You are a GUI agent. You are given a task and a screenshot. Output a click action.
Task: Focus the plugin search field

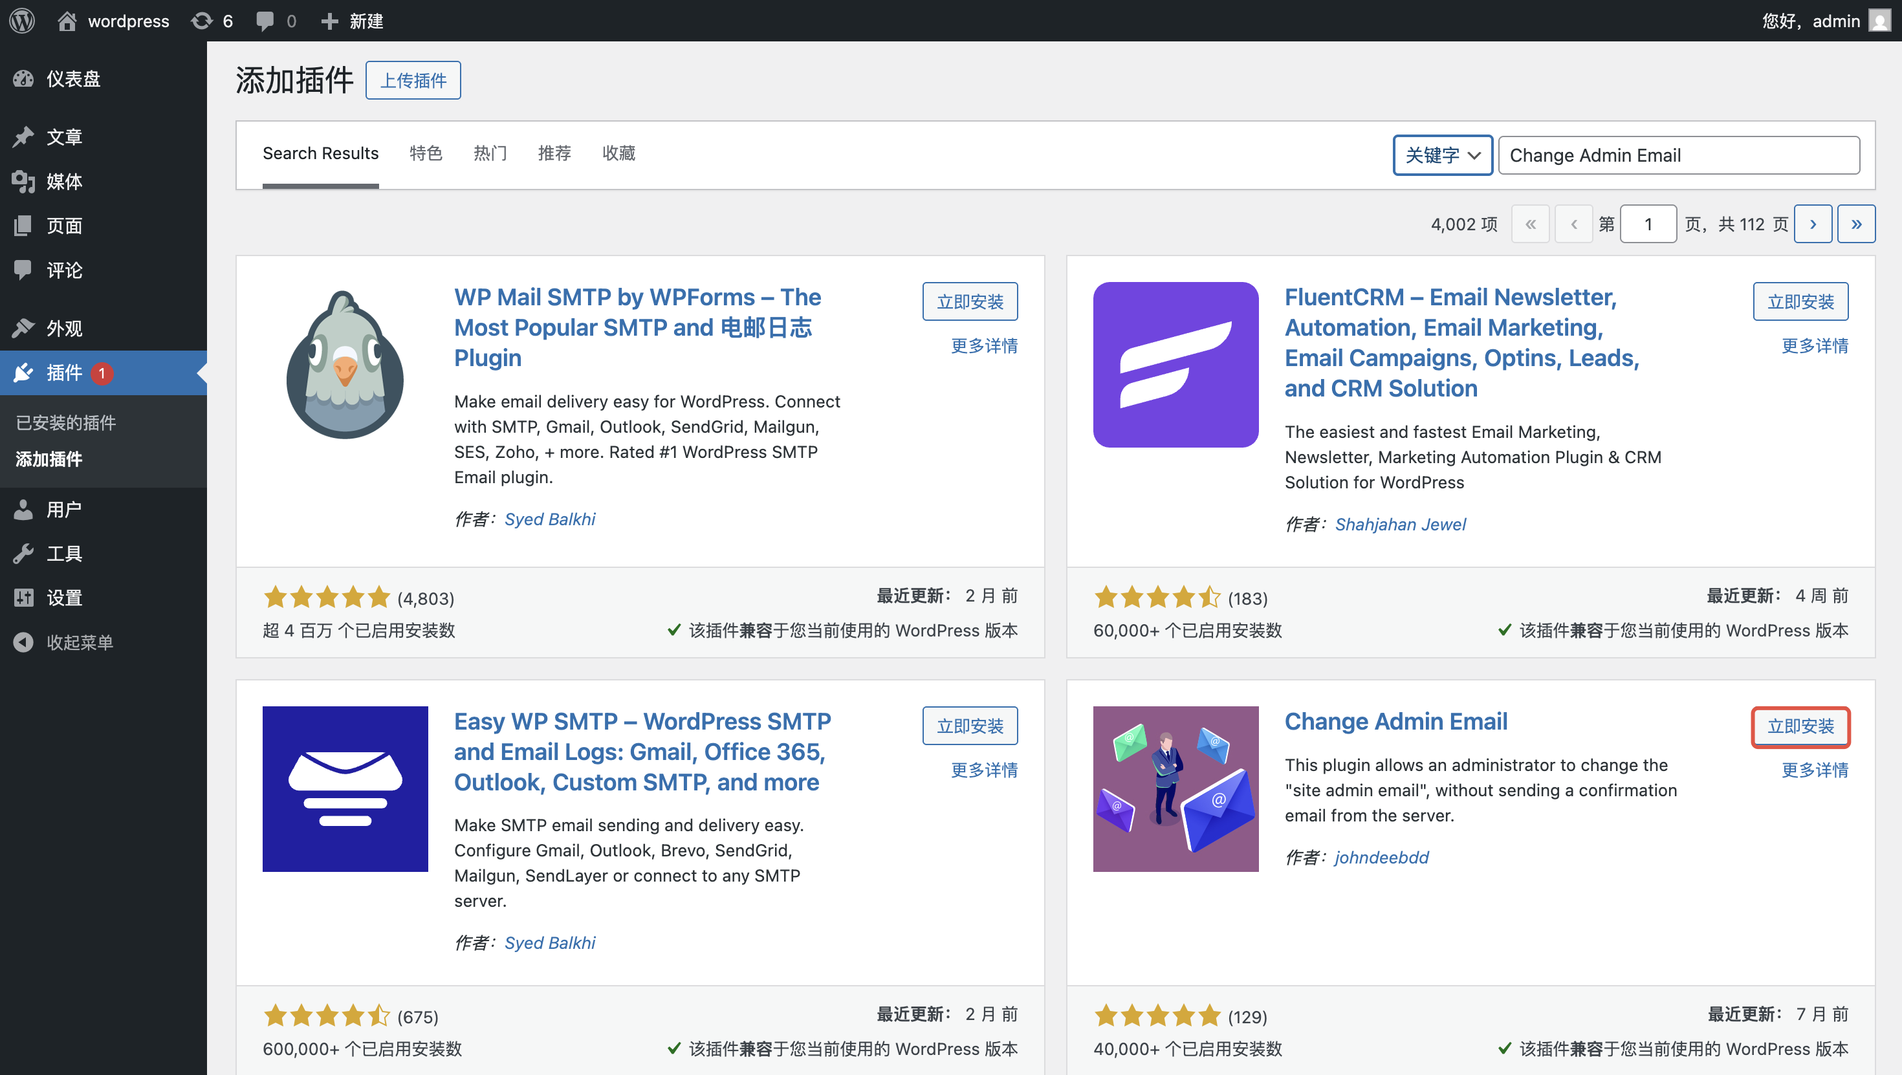click(x=1679, y=155)
